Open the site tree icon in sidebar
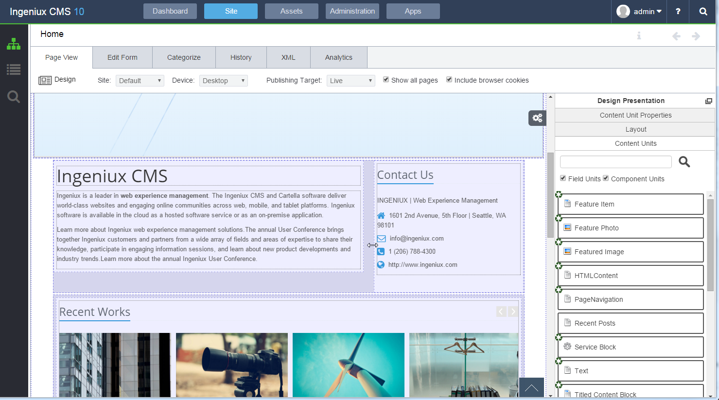The height and width of the screenshot is (400, 719). point(14,44)
